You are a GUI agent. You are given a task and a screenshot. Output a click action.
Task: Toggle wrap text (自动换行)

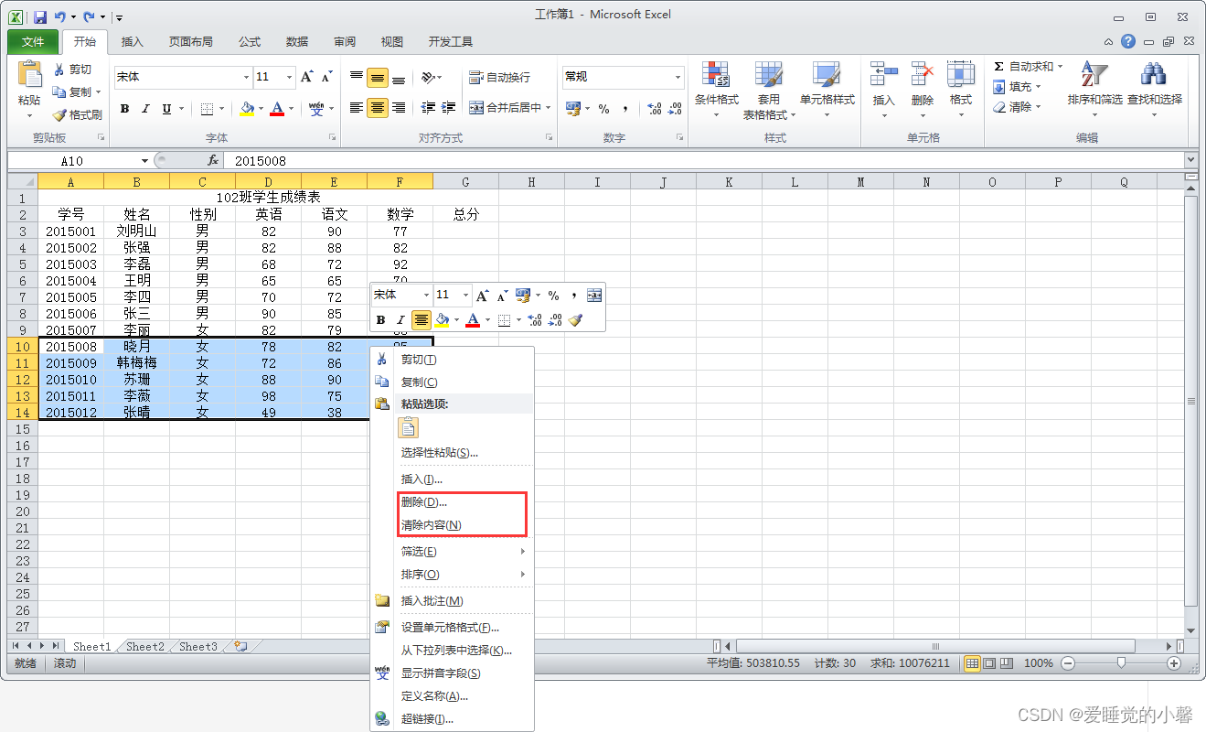click(499, 78)
